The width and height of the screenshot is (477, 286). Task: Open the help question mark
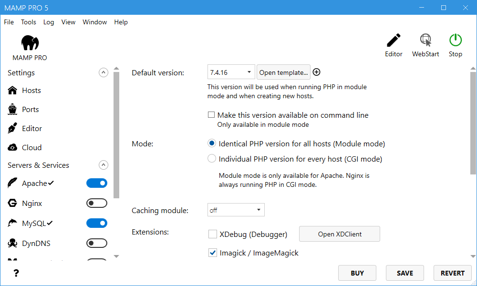coord(16,273)
